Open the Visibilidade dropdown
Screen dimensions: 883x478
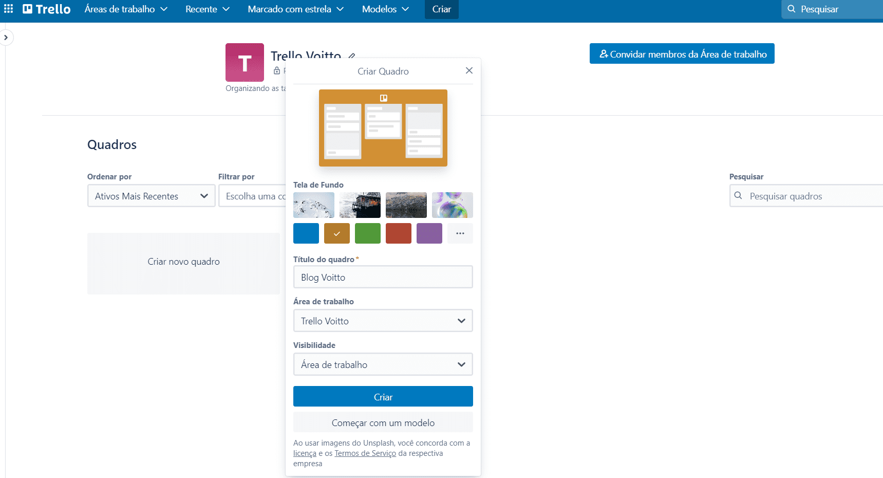point(383,364)
